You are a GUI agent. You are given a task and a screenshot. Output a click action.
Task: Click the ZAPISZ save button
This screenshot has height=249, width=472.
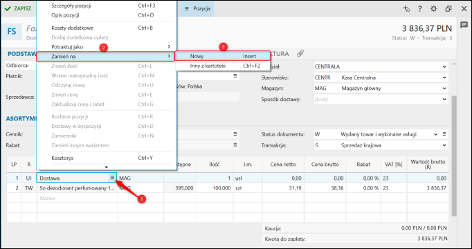click(x=18, y=8)
